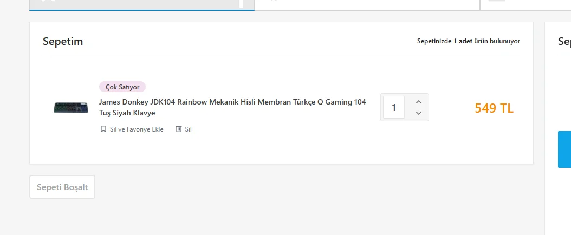Click the keyboard product thumbnail image
Screen dimensions: 571x235
click(71, 107)
